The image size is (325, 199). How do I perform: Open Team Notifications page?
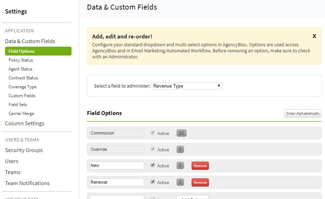[x=27, y=183]
